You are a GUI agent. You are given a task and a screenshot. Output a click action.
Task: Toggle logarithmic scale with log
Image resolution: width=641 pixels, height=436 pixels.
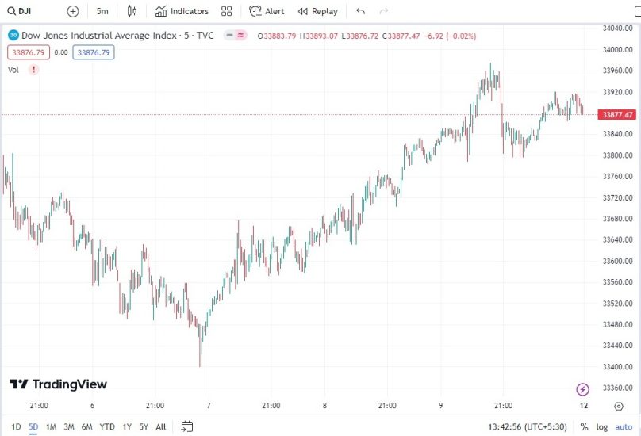[x=601, y=426]
